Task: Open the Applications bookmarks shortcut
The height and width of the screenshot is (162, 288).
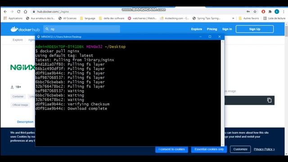Action: [x=13, y=18]
